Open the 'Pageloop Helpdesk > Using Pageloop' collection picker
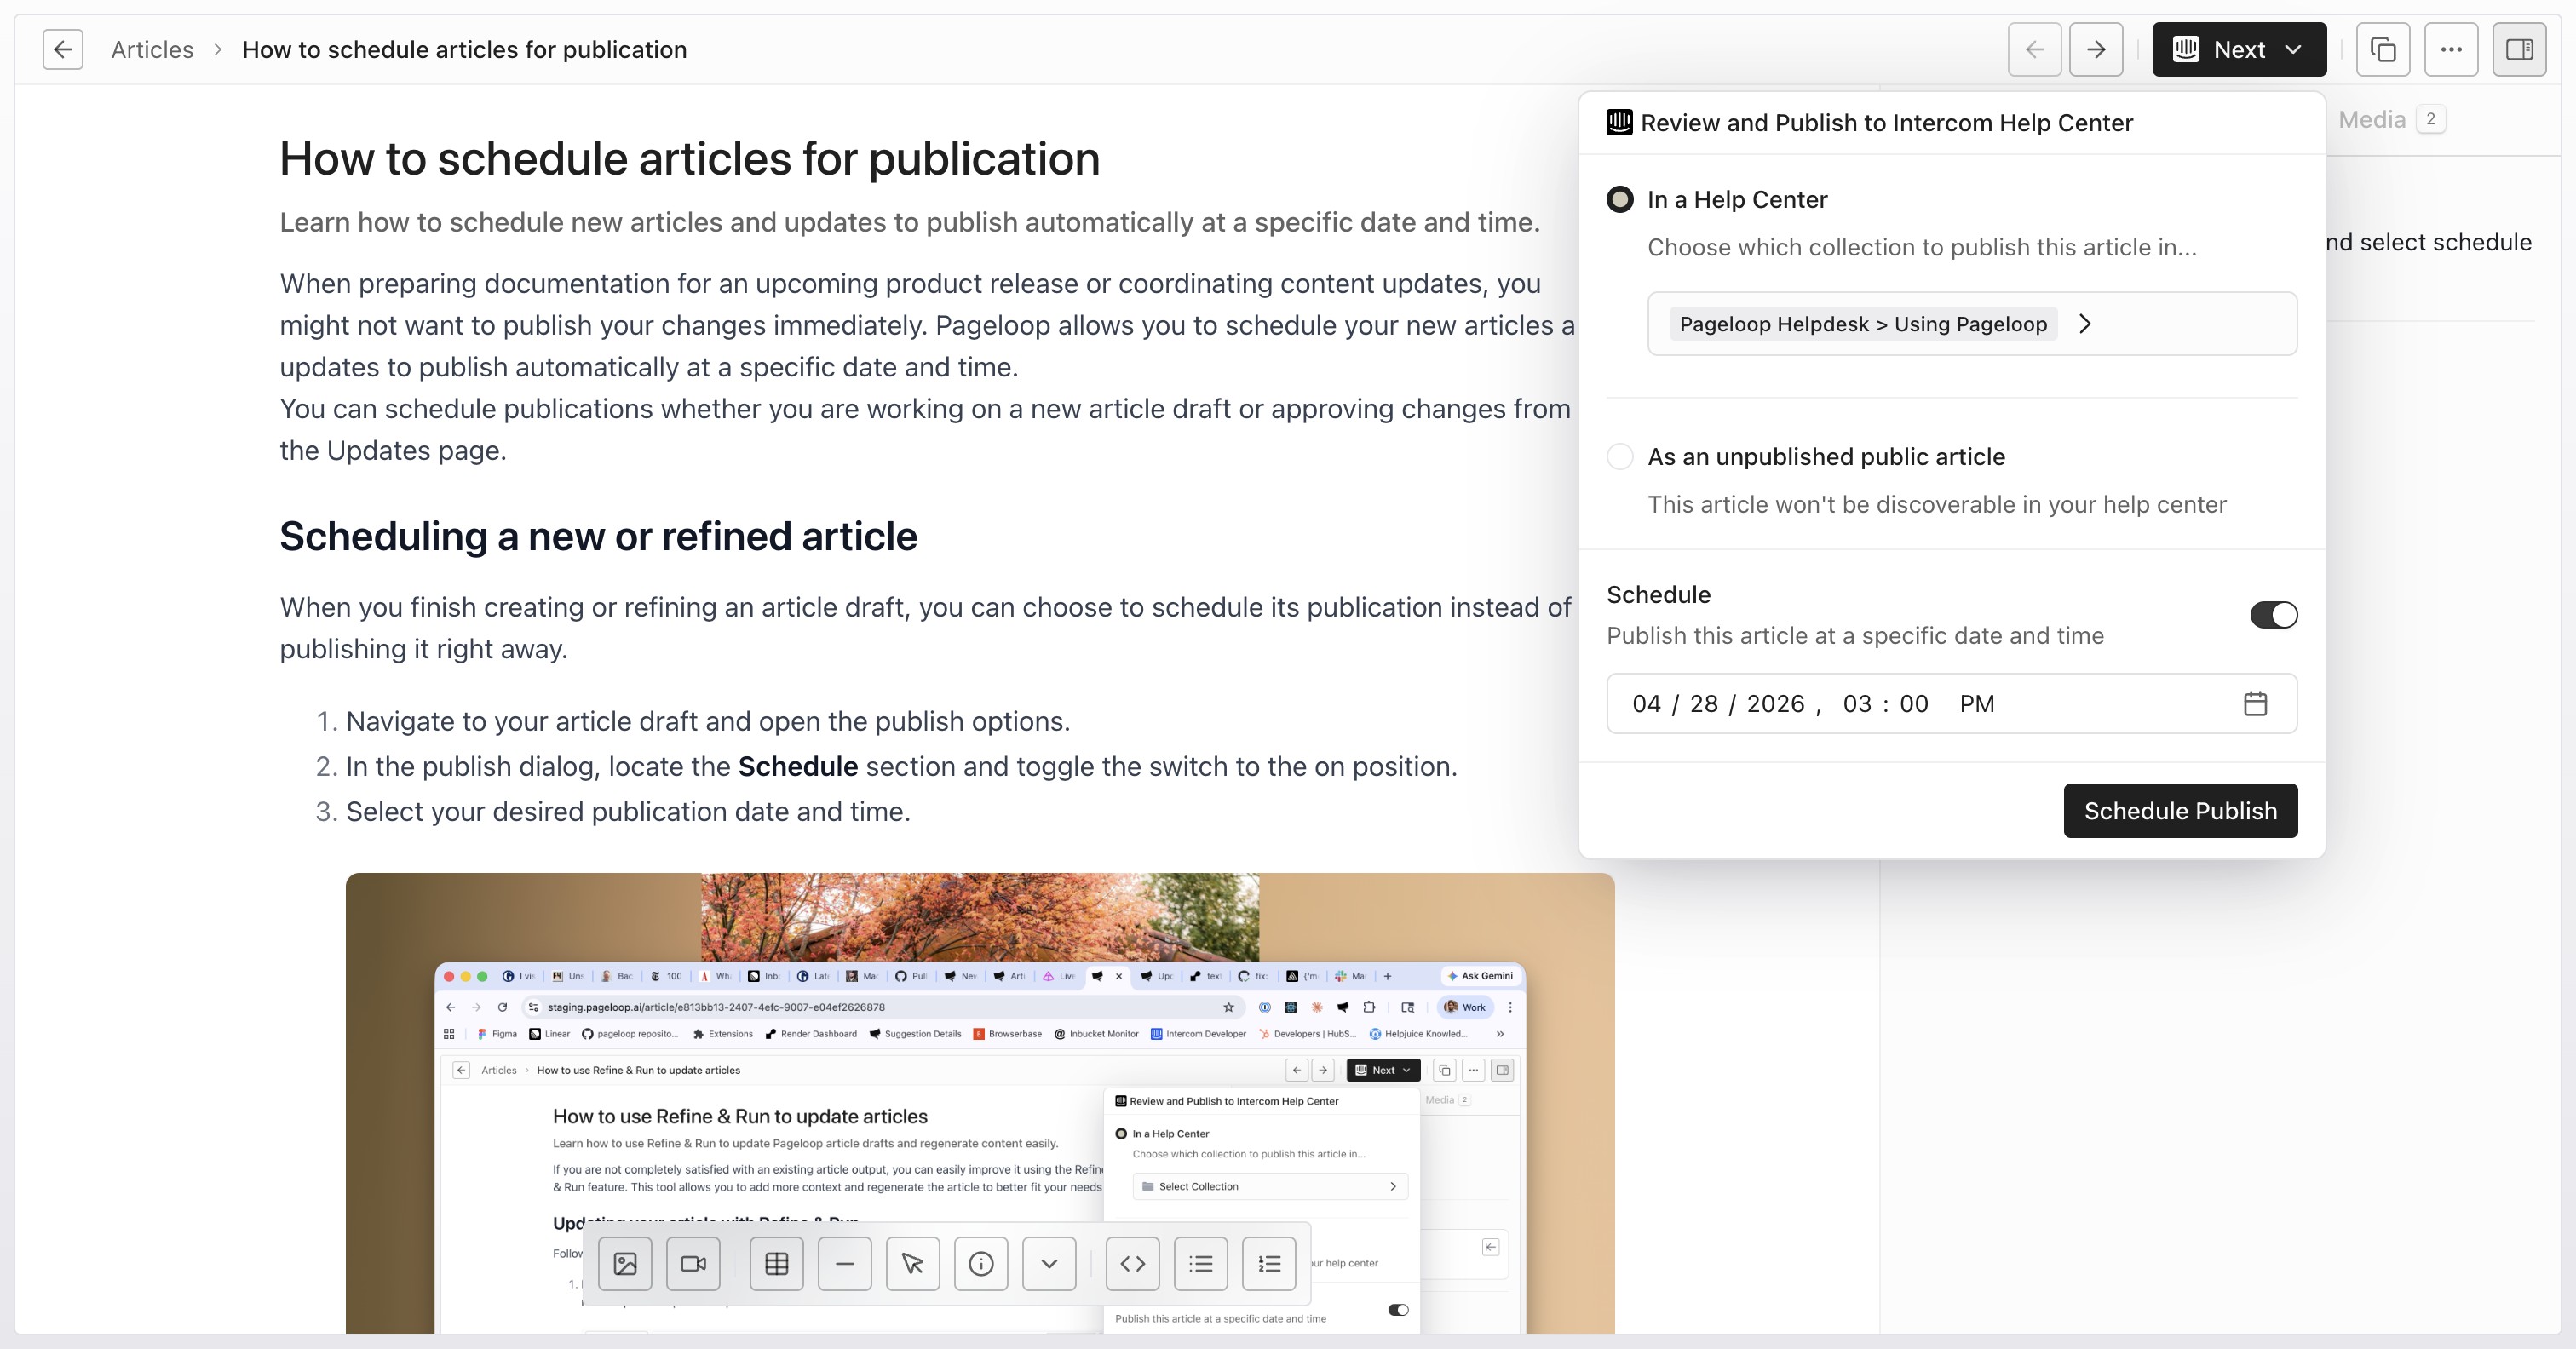The width and height of the screenshot is (2576, 1349). coord(1972,323)
